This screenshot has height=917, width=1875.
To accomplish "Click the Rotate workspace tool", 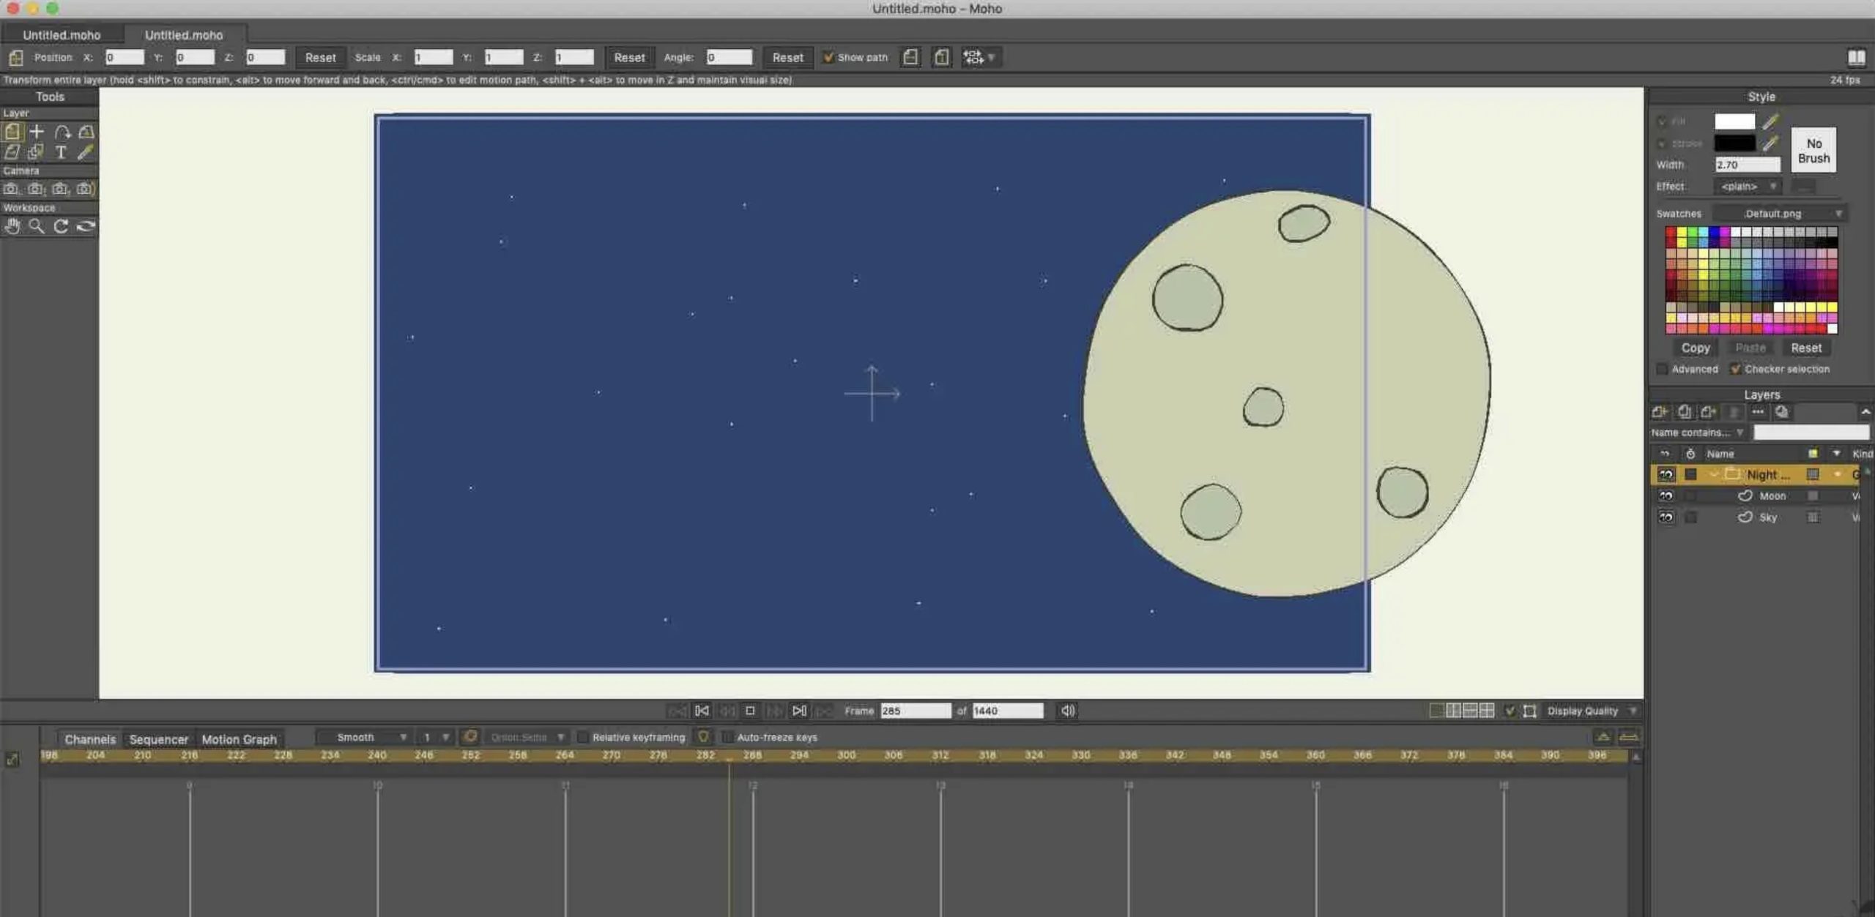I will (x=61, y=226).
